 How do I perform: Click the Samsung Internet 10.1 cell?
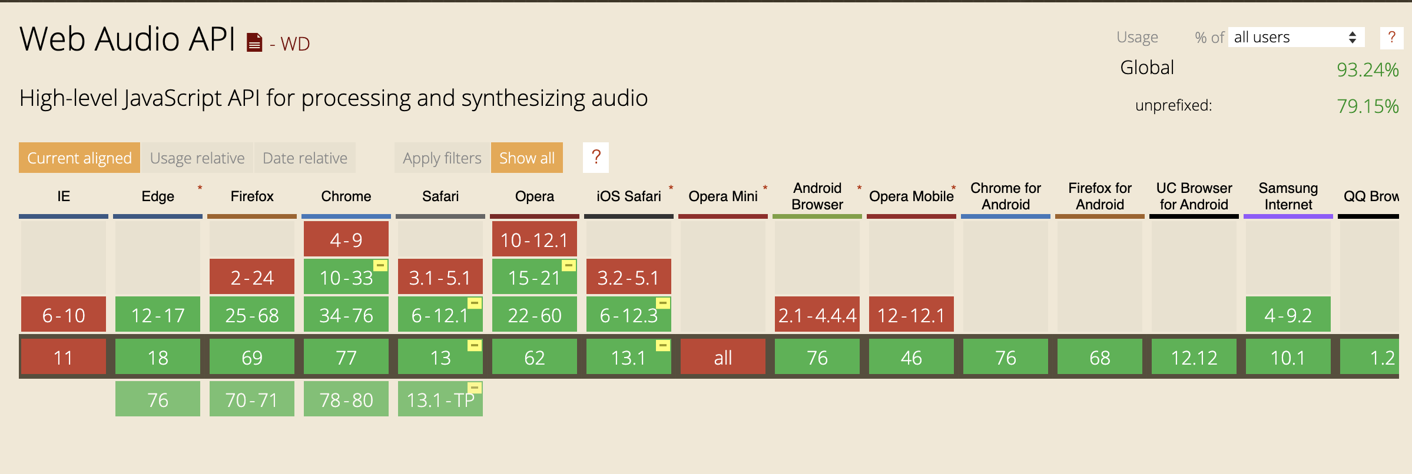click(1288, 356)
